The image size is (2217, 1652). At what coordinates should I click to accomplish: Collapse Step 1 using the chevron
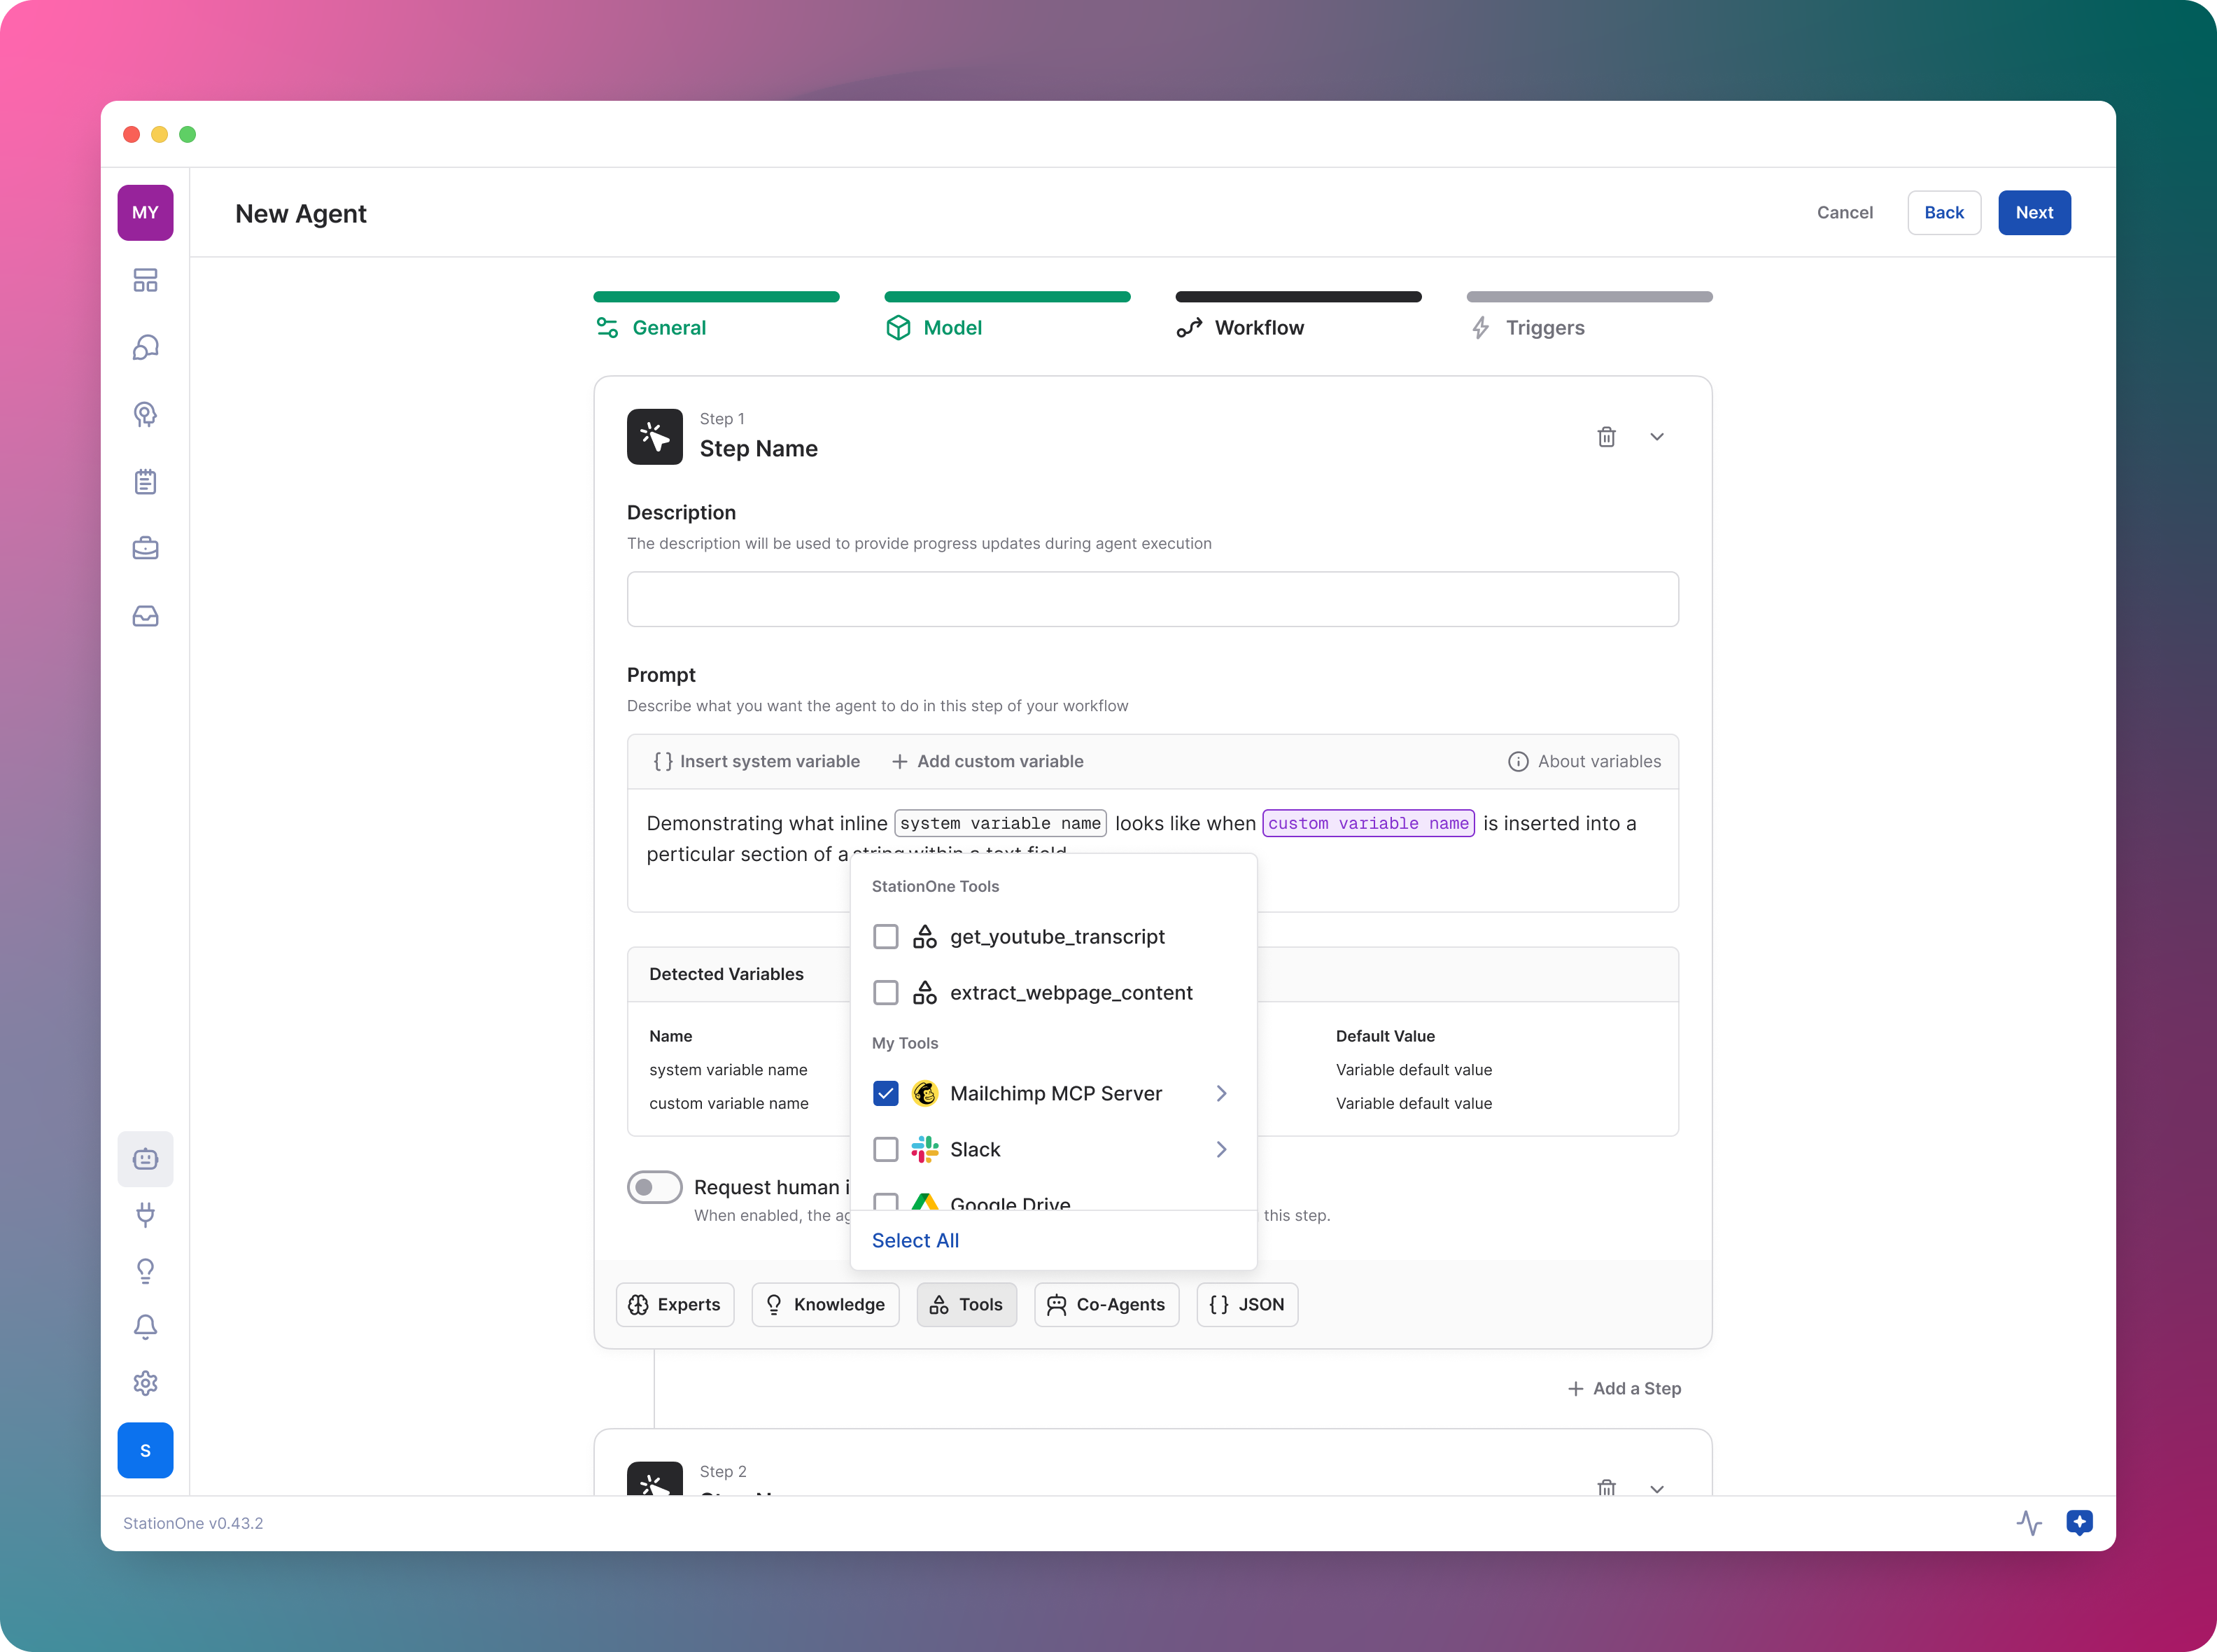pyautogui.click(x=1656, y=437)
